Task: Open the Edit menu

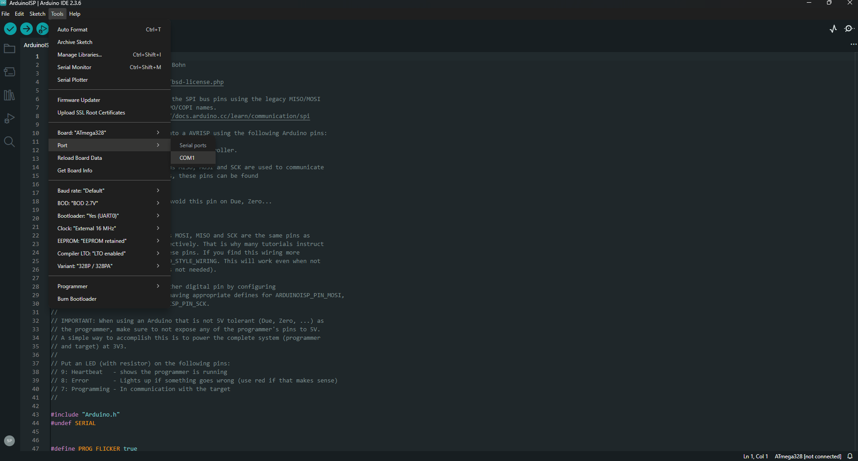Action: (19, 14)
